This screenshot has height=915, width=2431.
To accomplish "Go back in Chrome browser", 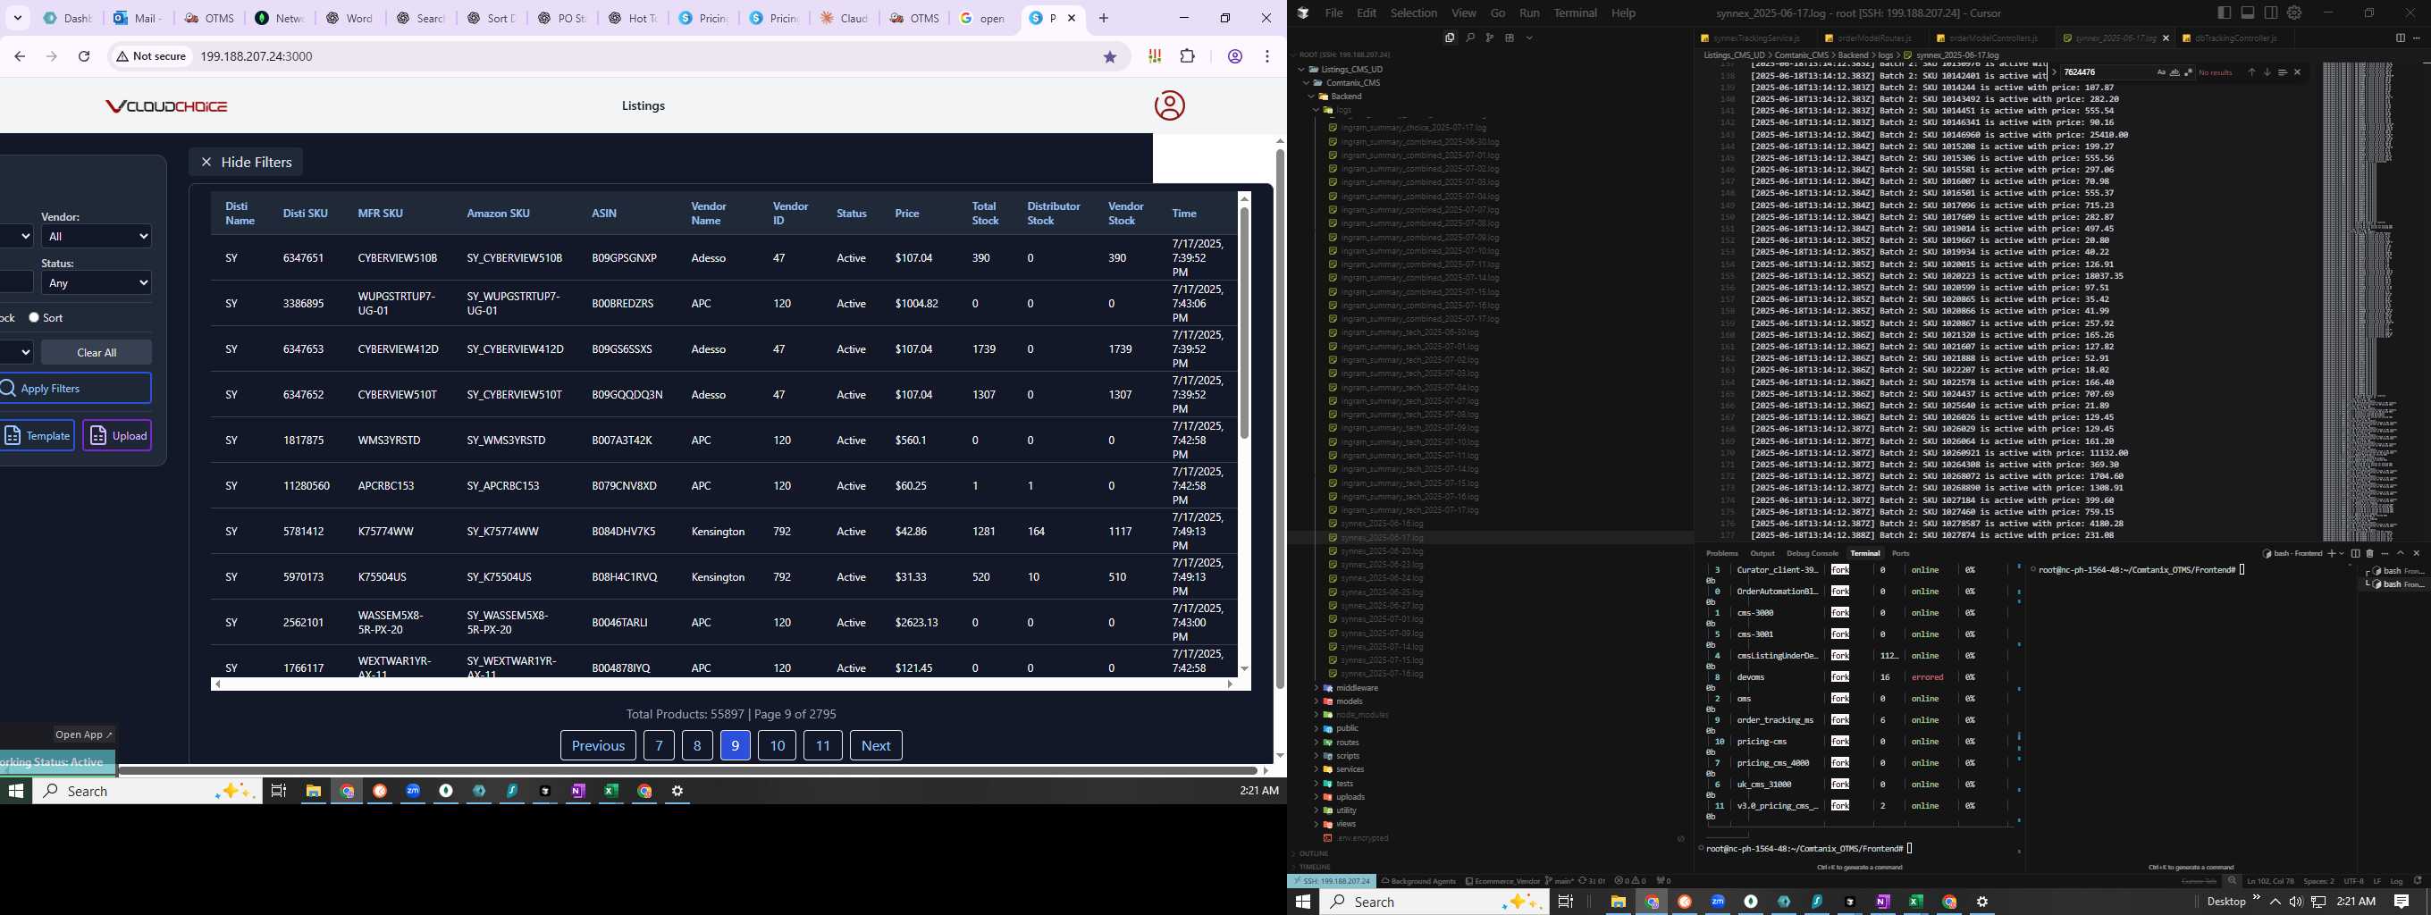I will pos(20,56).
